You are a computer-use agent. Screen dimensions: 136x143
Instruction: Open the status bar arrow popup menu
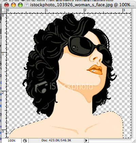[86, 141]
